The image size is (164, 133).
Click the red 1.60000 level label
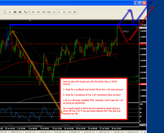click(x=143, y=84)
